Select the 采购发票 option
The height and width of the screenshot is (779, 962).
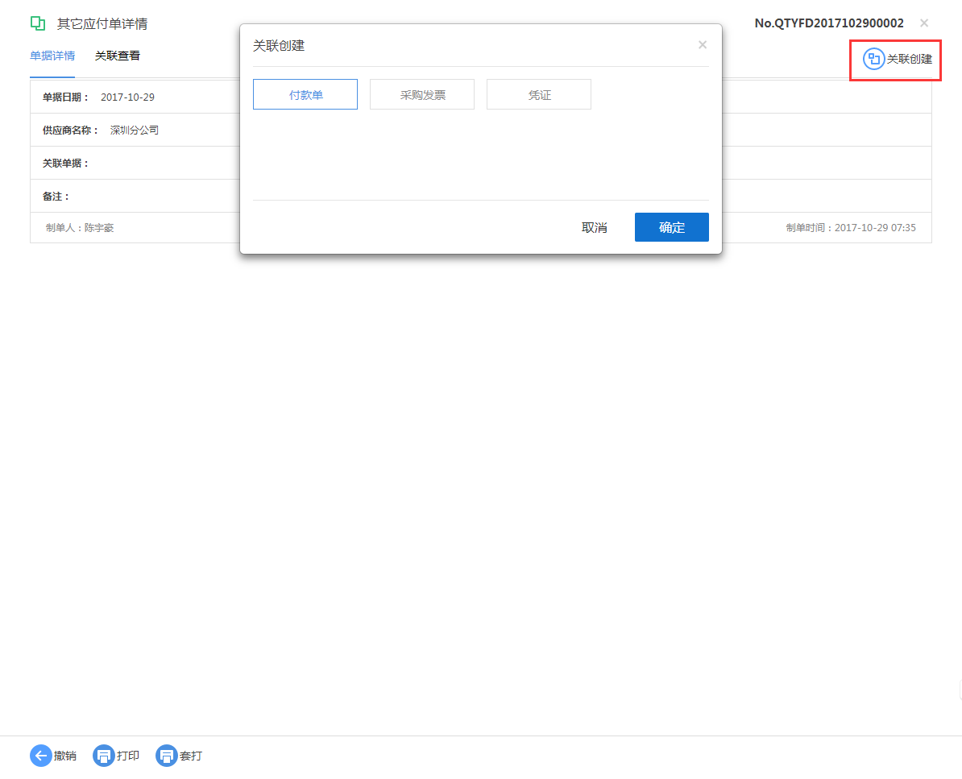(x=422, y=94)
